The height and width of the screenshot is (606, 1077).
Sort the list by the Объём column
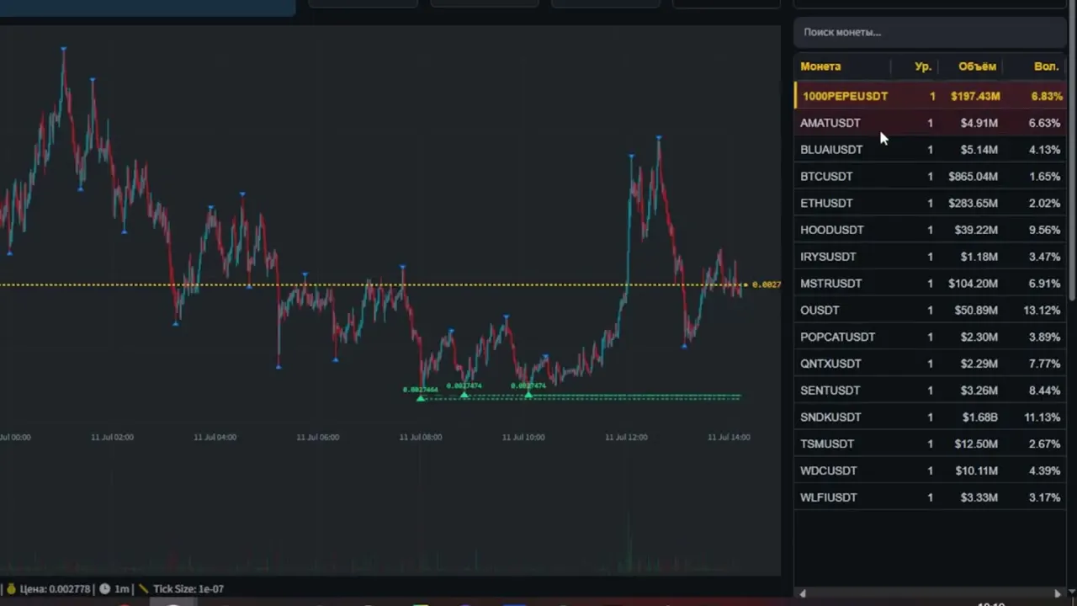tap(977, 66)
